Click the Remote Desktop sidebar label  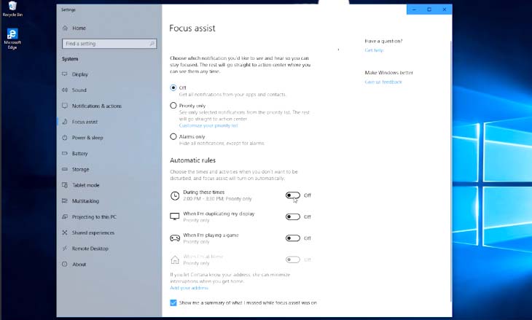click(90, 249)
